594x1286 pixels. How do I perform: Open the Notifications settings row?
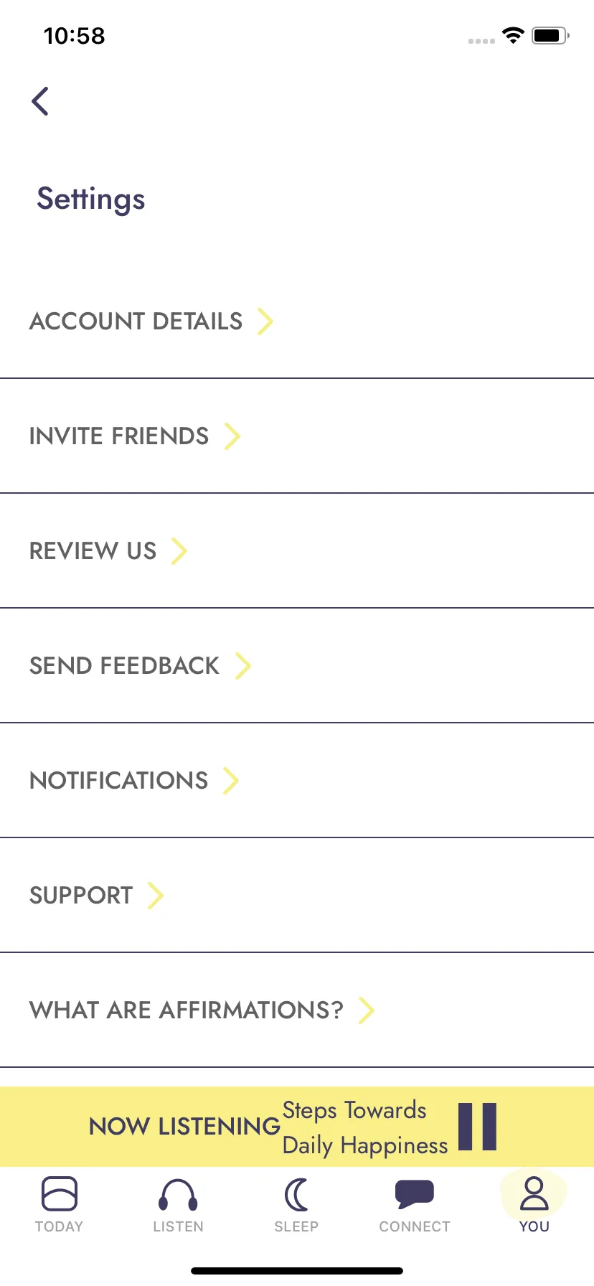(x=297, y=780)
